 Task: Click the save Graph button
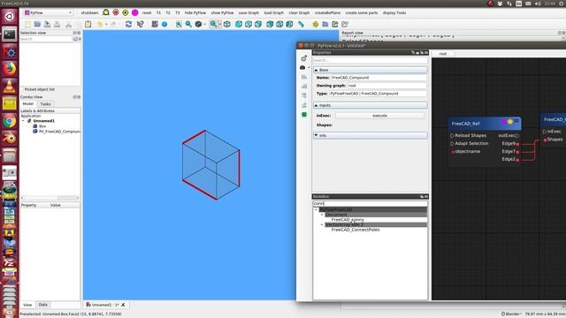pyautogui.click(x=249, y=12)
